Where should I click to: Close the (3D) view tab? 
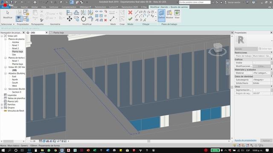46,32
